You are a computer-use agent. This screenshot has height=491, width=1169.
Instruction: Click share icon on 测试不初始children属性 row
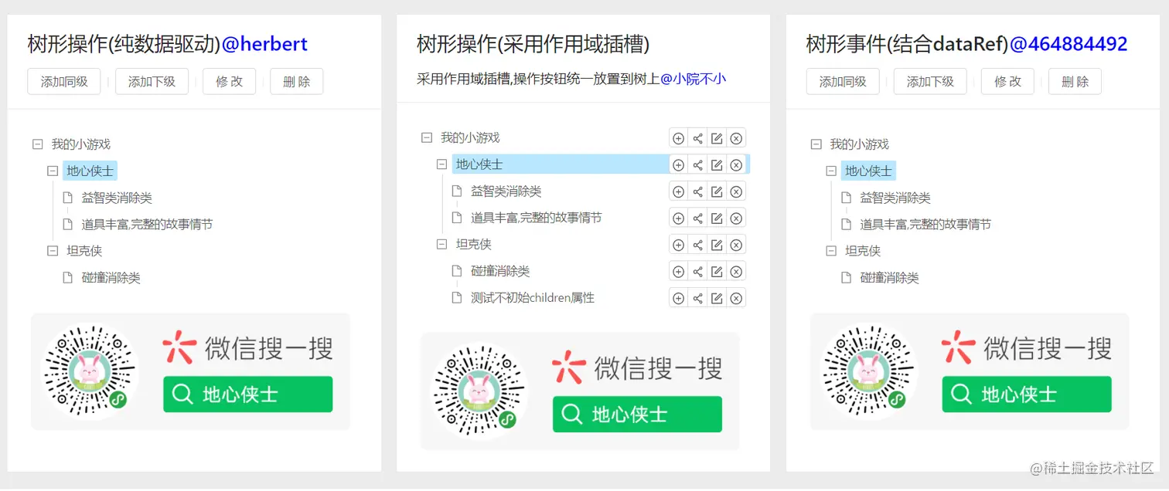697,298
